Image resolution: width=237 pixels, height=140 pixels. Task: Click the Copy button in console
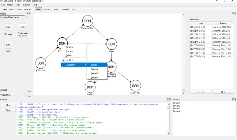(8, 110)
